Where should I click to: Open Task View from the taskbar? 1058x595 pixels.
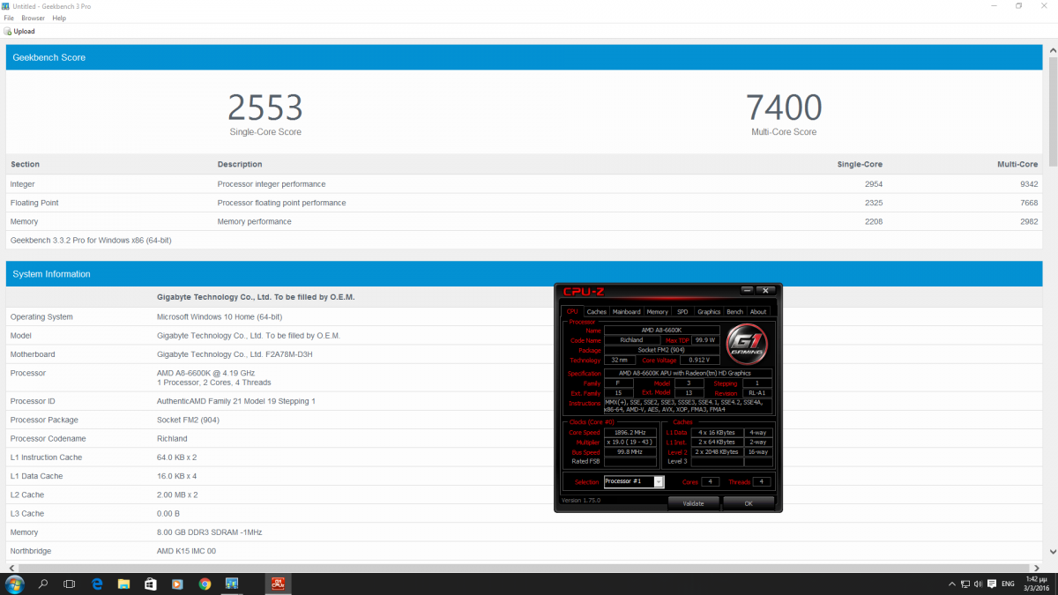tap(70, 584)
